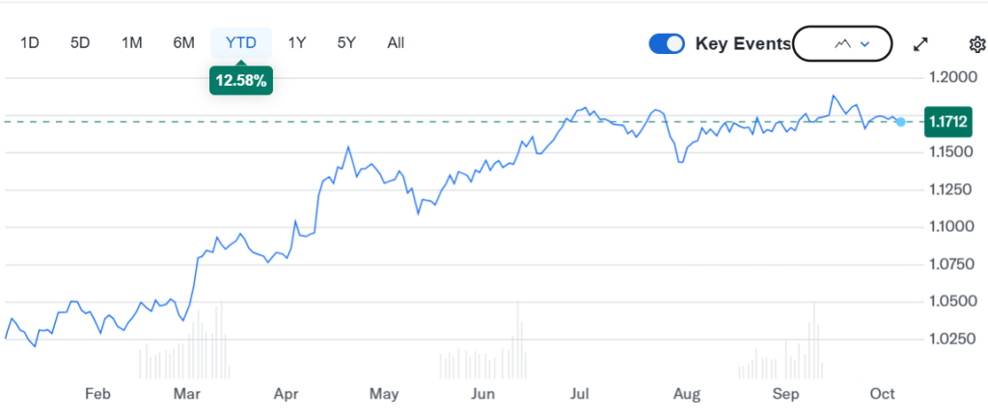Choose the 1M time range

(x=132, y=42)
